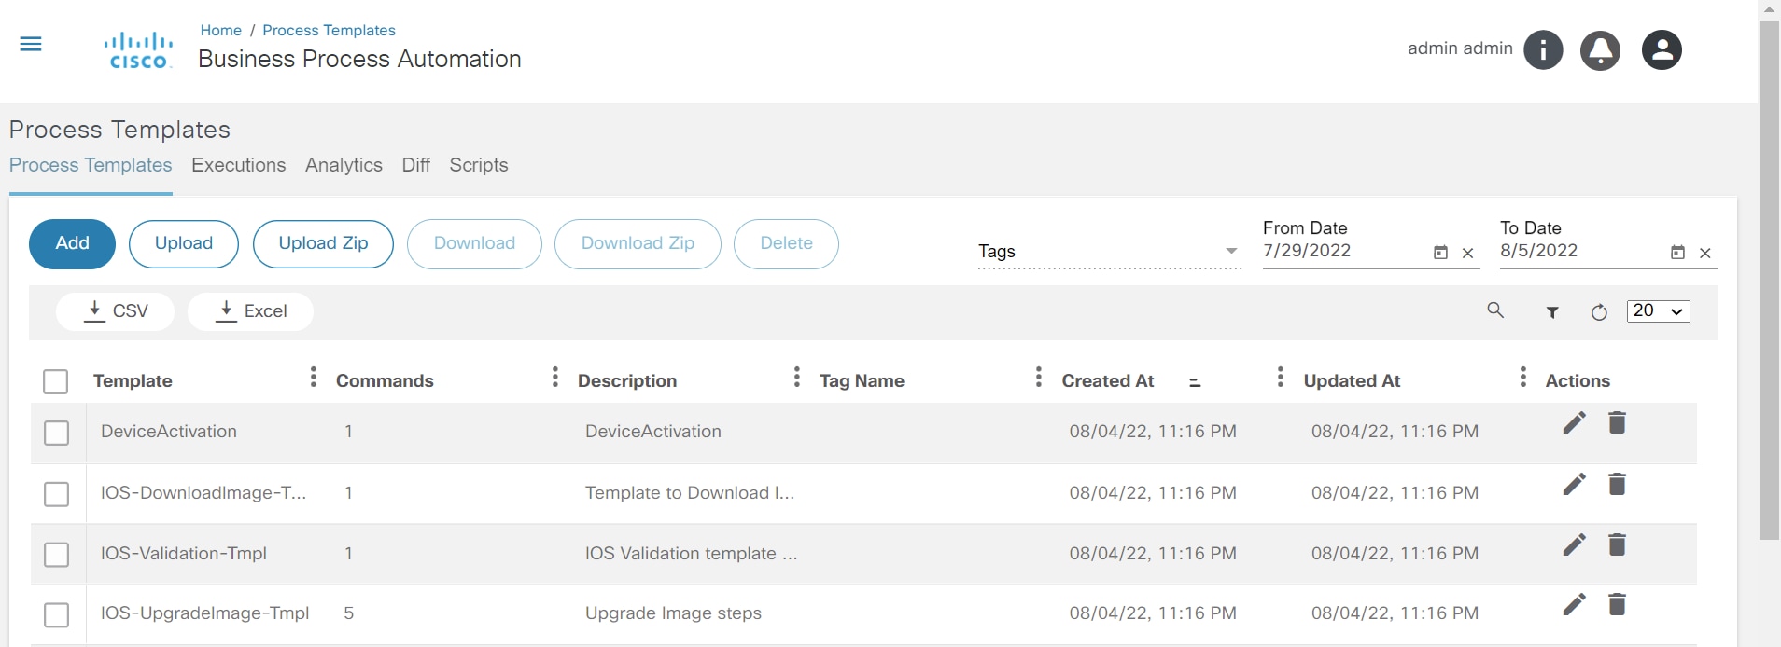This screenshot has width=1781, height=647.
Task: Open the hamburger navigation menu
Action: [31, 44]
